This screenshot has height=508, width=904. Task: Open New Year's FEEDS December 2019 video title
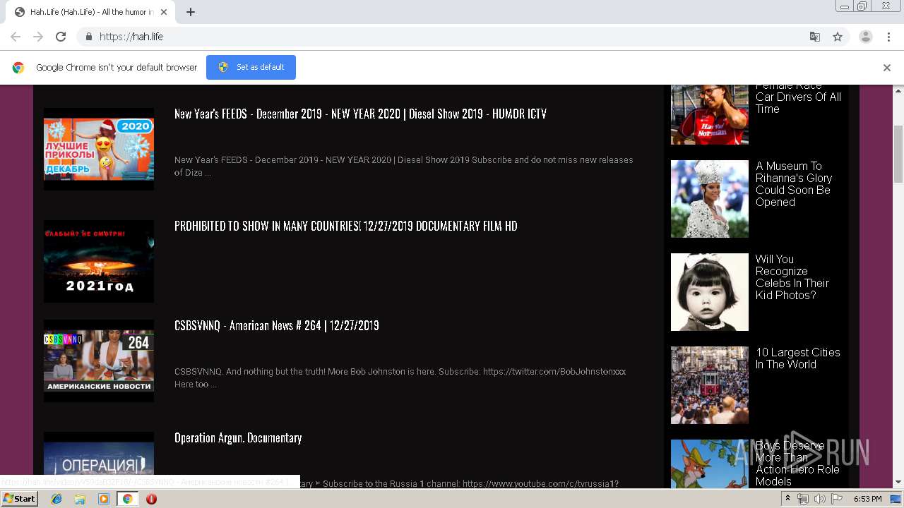coord(360,114)
